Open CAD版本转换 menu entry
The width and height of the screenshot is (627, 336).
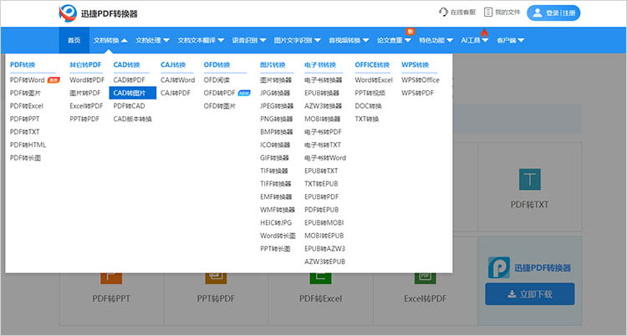point(132,119)
